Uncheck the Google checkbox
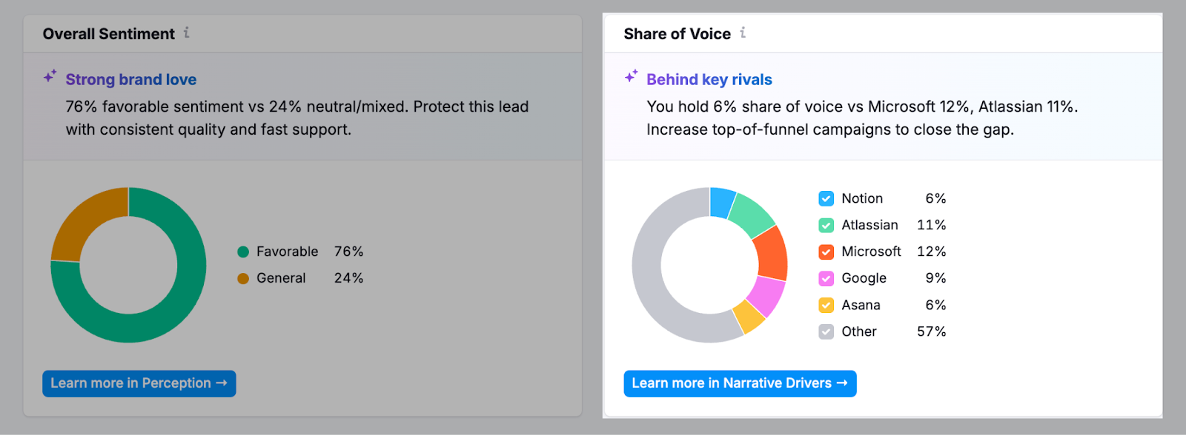Screen dimensions: 1186x435 826,279
